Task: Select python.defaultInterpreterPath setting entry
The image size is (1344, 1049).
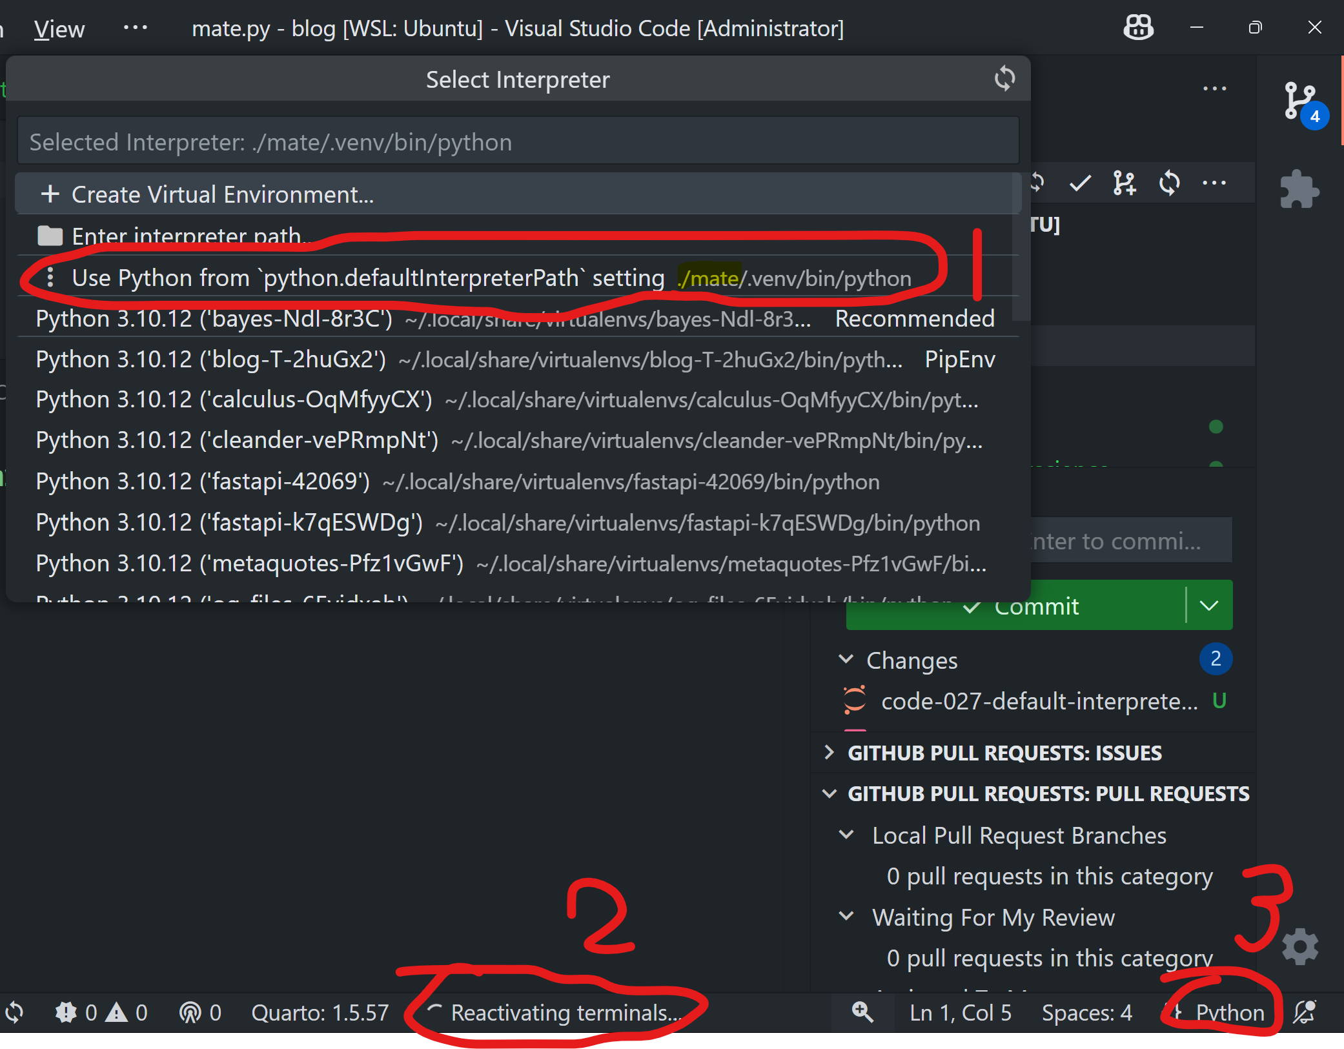Action: pyautogui.click(x=518, y=278)
